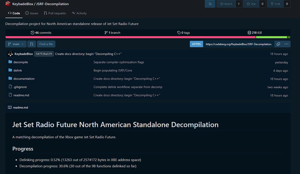Open the watchers count of 1

point(238,4)
